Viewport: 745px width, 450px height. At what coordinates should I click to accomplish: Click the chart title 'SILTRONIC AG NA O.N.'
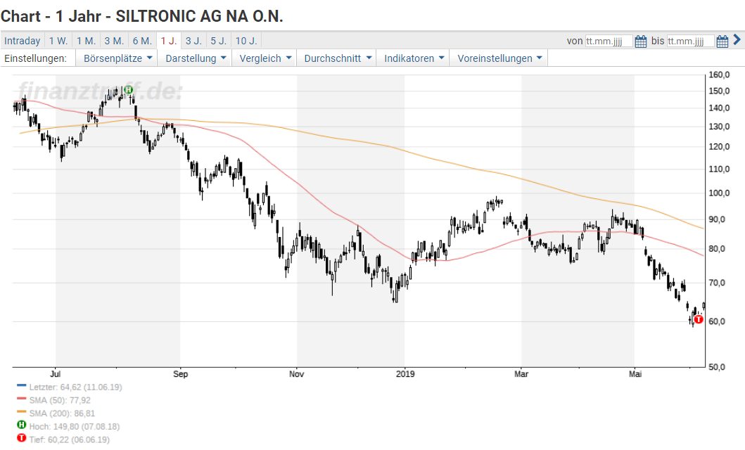click(x=200, y=16)
